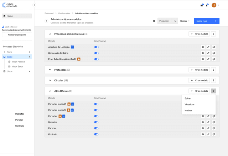Toggle Concessão de Diária active switch
The image size is (228, 156).
click(x=97, y=53)
